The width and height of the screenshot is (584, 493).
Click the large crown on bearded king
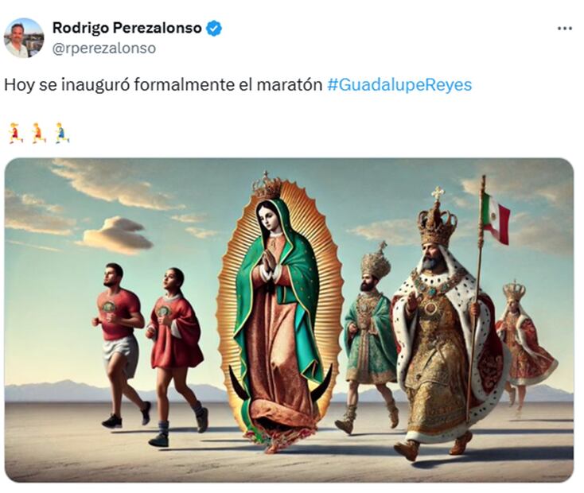[x=437, y=219]
